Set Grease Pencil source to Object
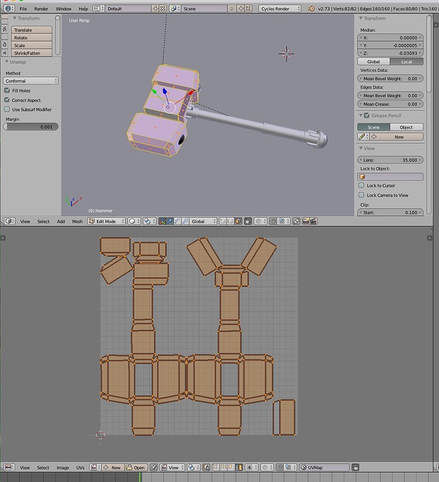Image resolution: width=439 pixels, height=482 pixels. pos(406,127)
